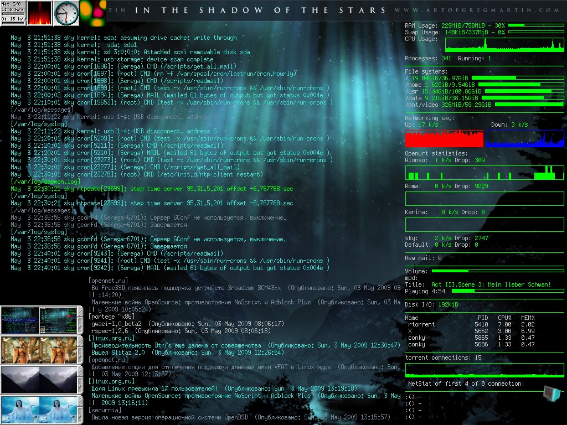The width and height of the screenshot is (567, 425).
Task: Select left copy of blue water woman thumbnail
Action: point(20,410)
